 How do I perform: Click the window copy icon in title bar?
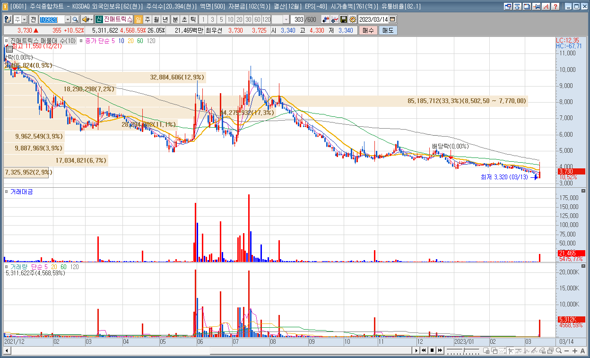527,7
